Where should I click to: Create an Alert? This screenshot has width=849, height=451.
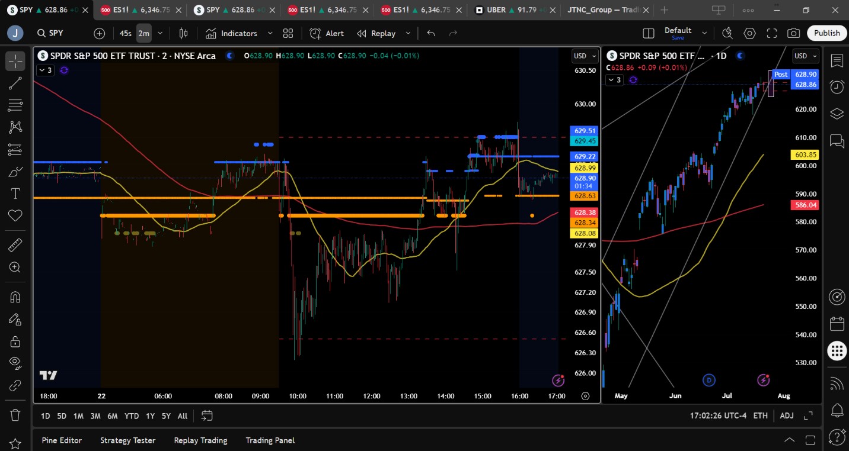pyautogui.click(x=327, y=34)
